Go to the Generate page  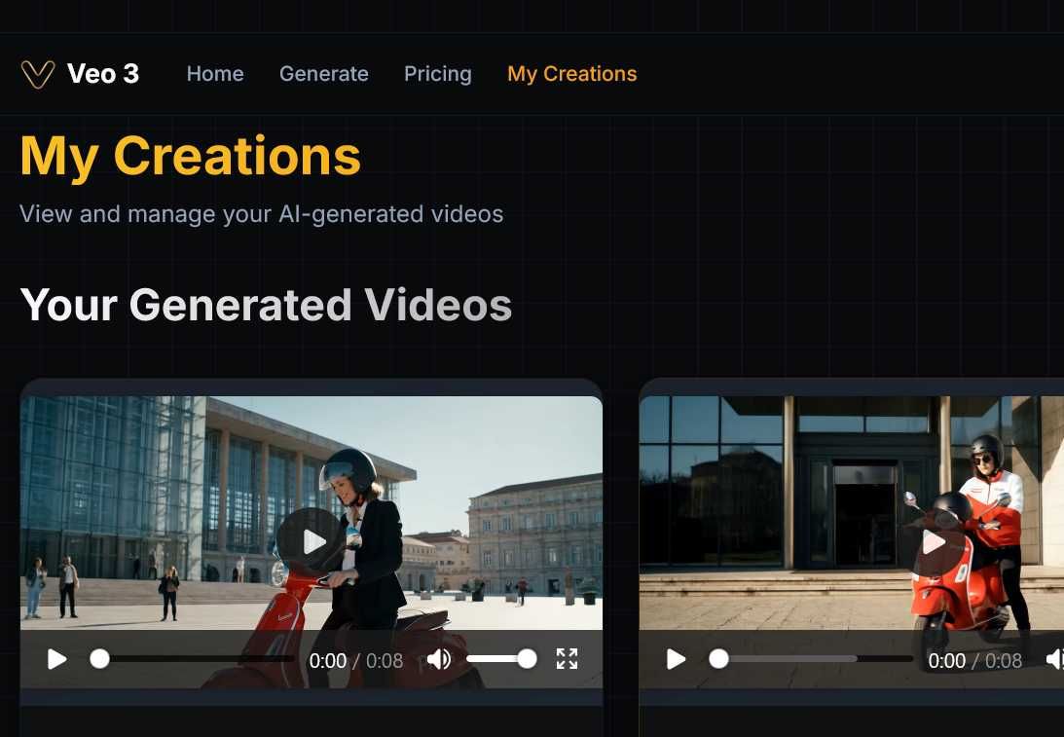[324, 73]
